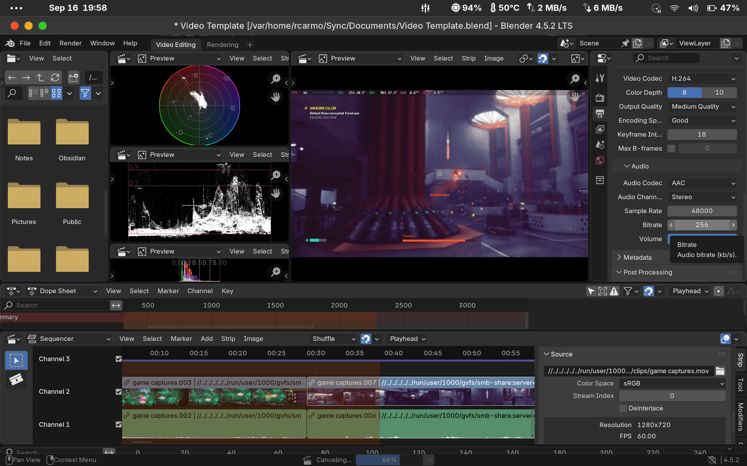This screenshot has width=747, height=466.
Task: Open the Scene properties tab icon
Action: 600,145
